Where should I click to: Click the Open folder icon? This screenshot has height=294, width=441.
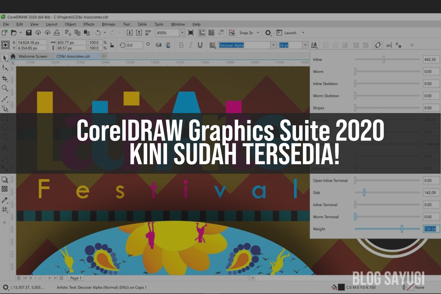(14, 33)
